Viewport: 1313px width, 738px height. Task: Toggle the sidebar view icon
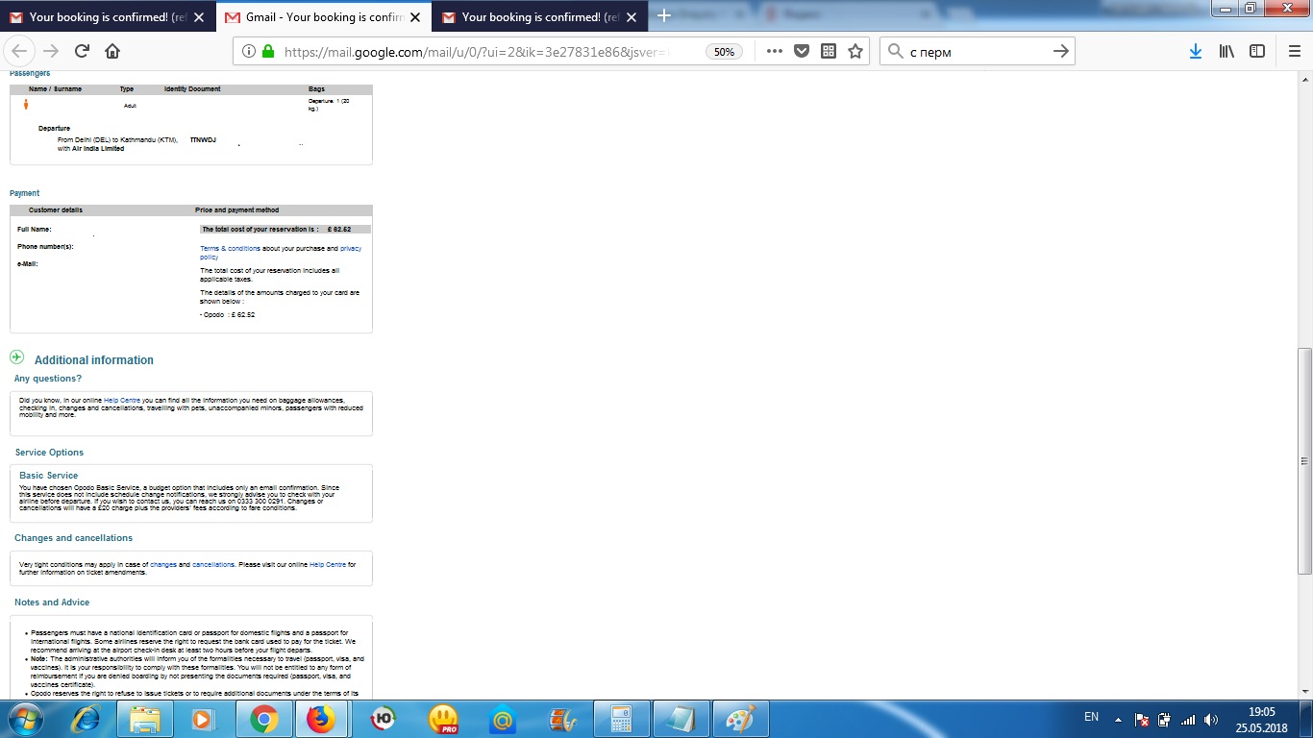tap(1257, 52)
